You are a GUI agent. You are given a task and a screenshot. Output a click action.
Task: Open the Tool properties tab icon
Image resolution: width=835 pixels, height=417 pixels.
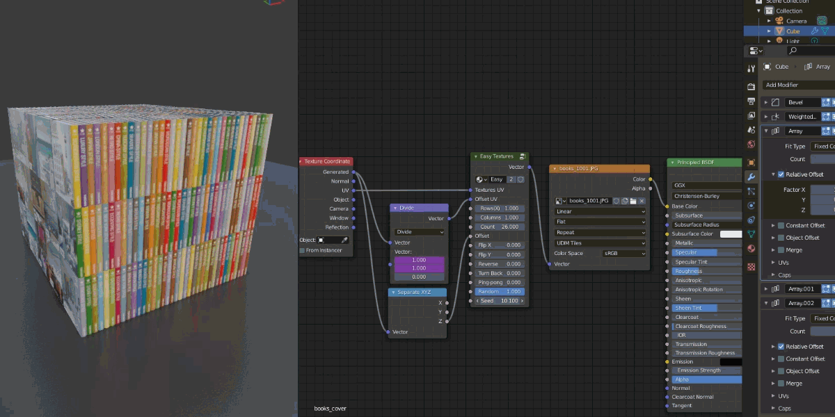click(x=751, y=69)
